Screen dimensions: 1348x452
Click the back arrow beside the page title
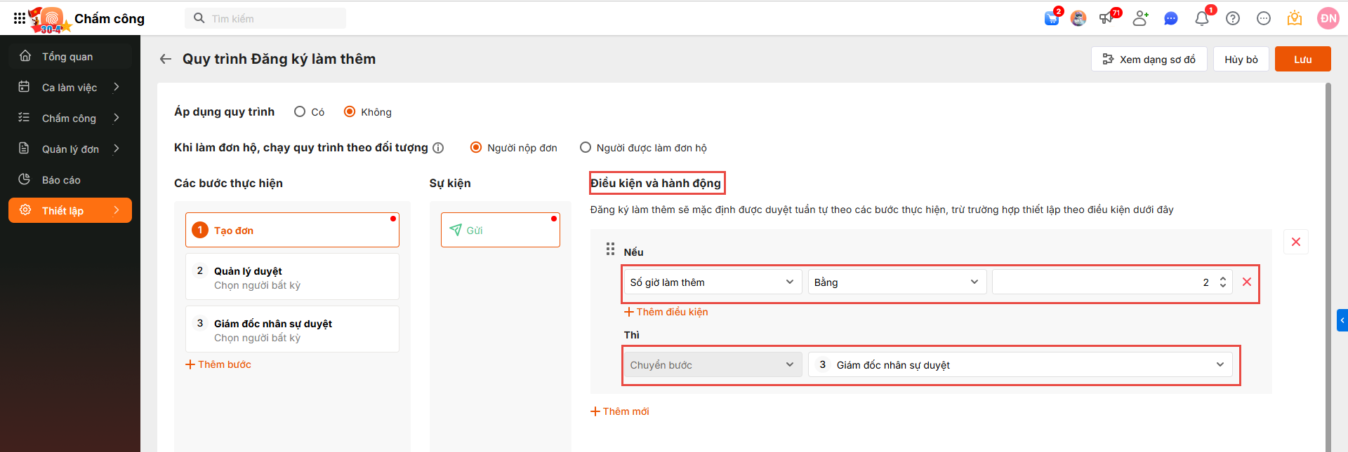coord(166,59)
